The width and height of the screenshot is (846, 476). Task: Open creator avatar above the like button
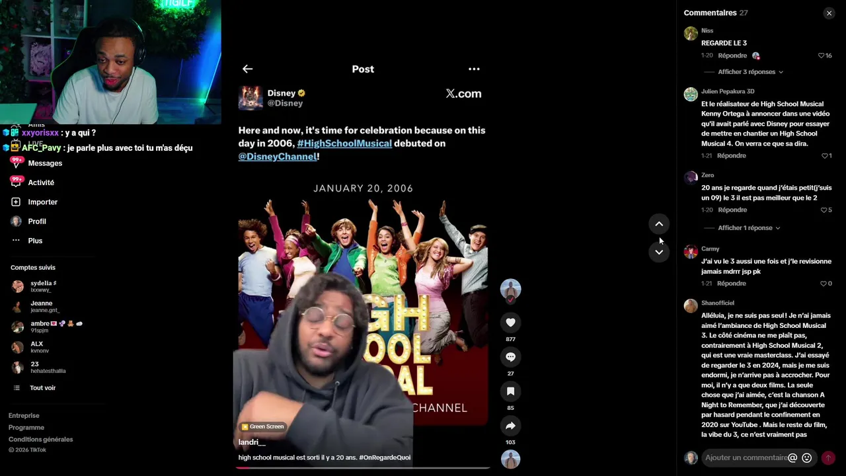pos(510,290)
